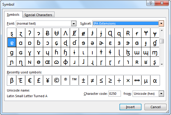The height and width of the screenshot is (115, 171).
Task: Select the turned V (Λ) symbol
Action: point(66,33)
